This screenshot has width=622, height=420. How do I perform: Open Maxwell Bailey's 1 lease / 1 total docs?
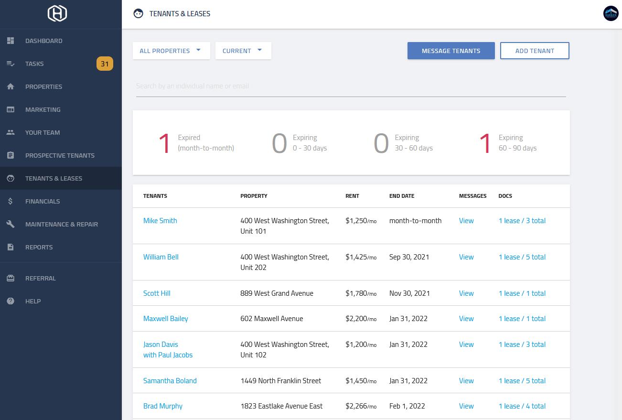tap(522, 319)
